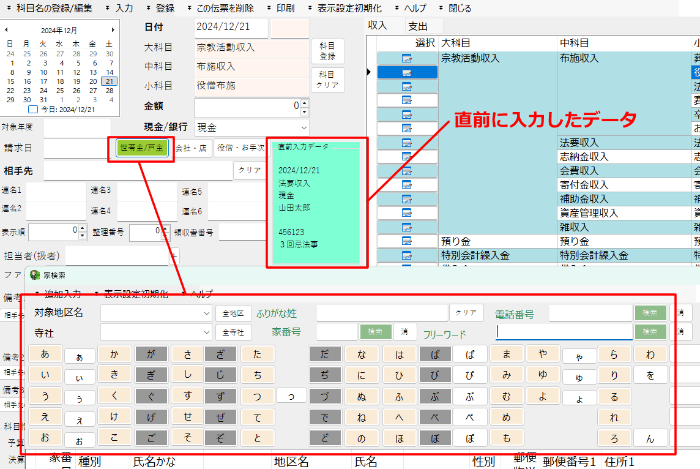Click the 科目登録 button

pyautogui.click(x=327, y=51)
